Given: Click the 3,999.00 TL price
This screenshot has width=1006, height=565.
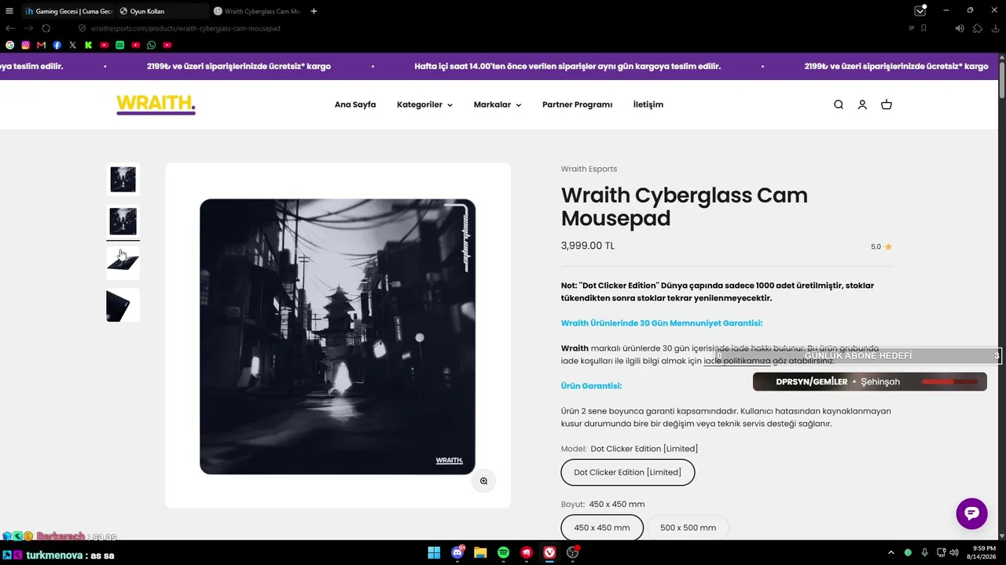Looking at the screenshot, I should tap(588, 246).
